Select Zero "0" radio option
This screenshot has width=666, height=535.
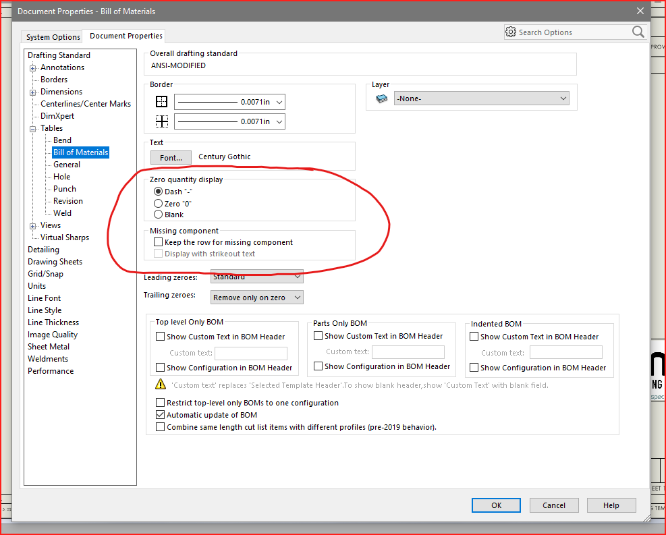click(159, 203)
